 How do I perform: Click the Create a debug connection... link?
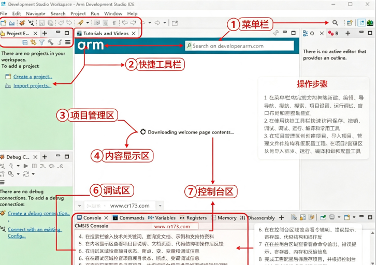coord(39,213)
